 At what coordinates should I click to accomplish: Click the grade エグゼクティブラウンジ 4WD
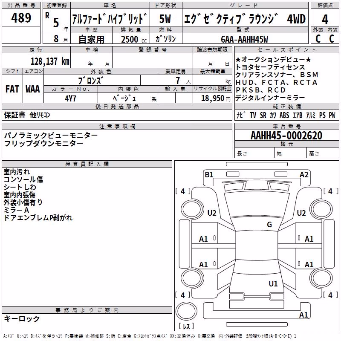pos(245,19)
